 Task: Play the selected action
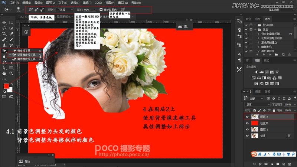tap(270, 55)
